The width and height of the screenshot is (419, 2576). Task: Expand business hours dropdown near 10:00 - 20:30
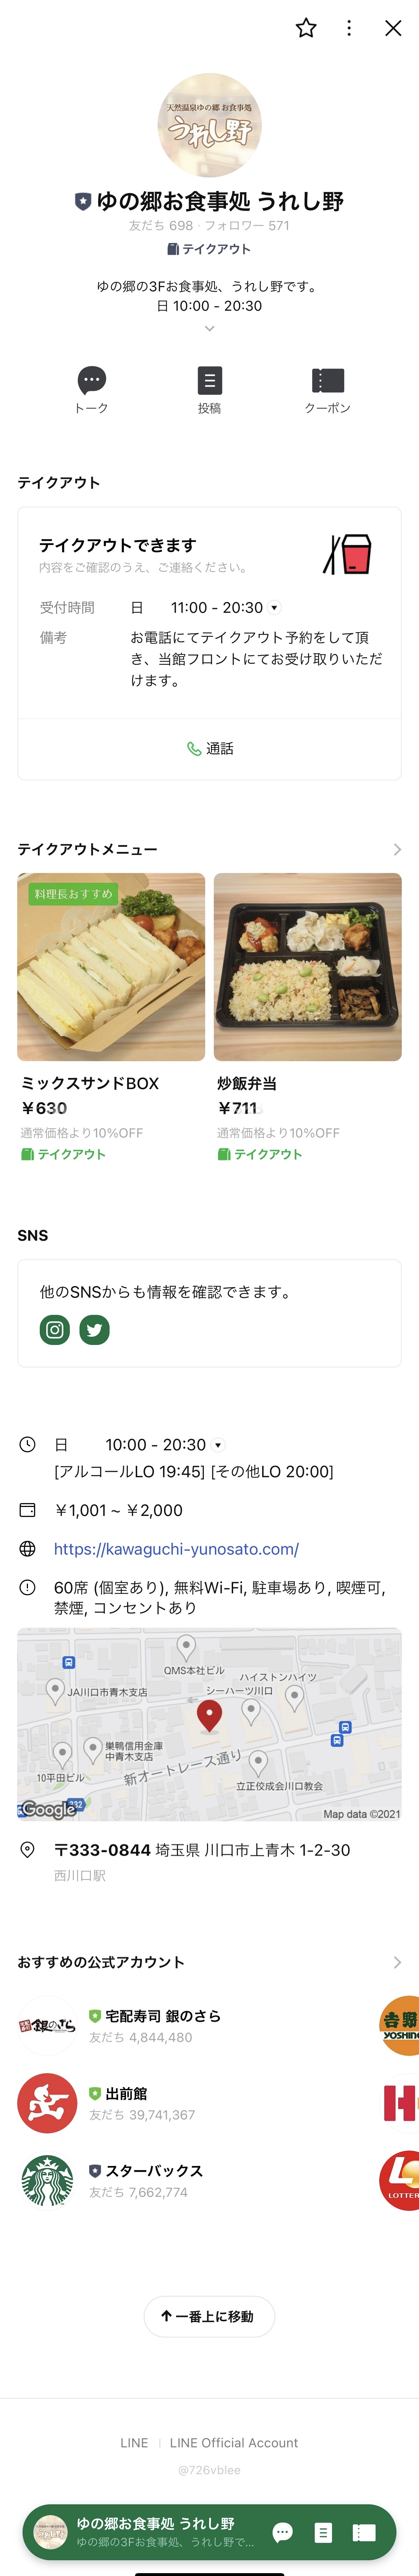click(218, 1445)
